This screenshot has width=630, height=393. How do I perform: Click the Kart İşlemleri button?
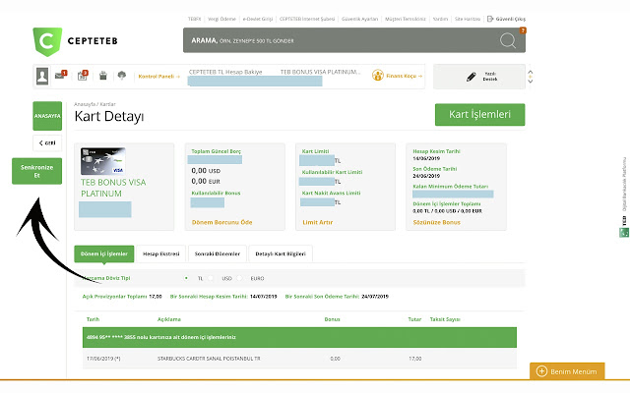click(x=479, y=114)
